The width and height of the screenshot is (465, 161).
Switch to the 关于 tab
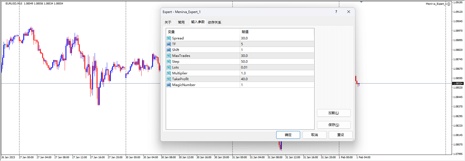168,22
